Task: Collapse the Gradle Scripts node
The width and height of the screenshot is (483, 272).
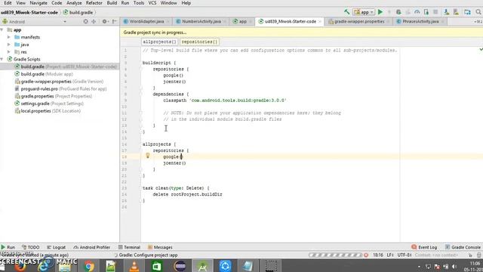Action: tap(2, 59)
